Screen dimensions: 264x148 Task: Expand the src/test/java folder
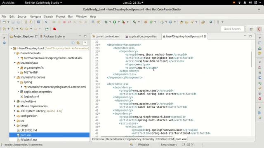click(15, 102)
